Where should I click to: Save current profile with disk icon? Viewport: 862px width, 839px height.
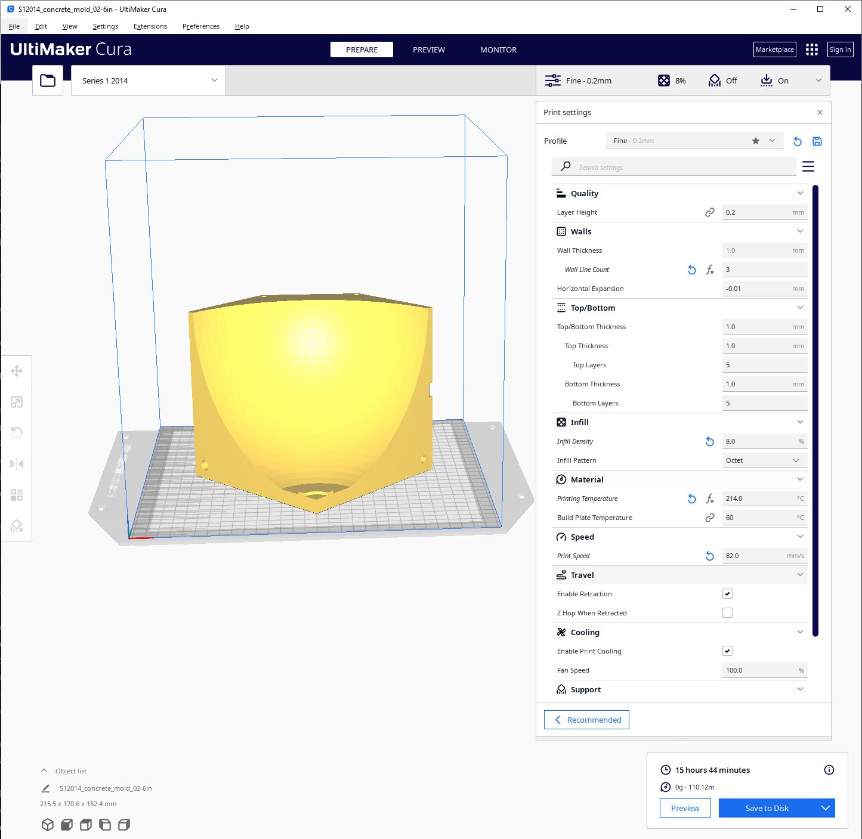pyautogui.click(x=817, y=141)
